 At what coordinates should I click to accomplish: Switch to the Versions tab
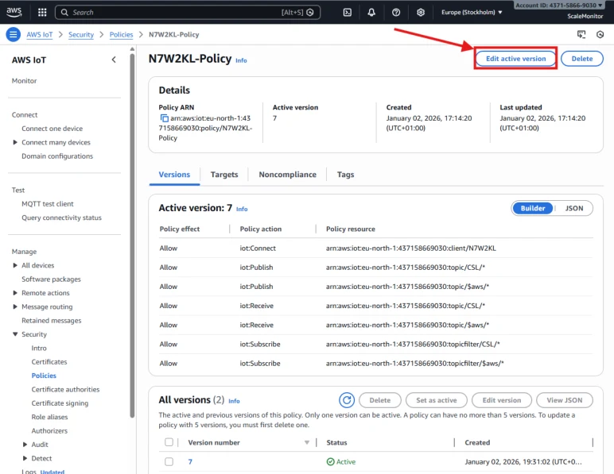pyautogui.click(x=174, y=175)
